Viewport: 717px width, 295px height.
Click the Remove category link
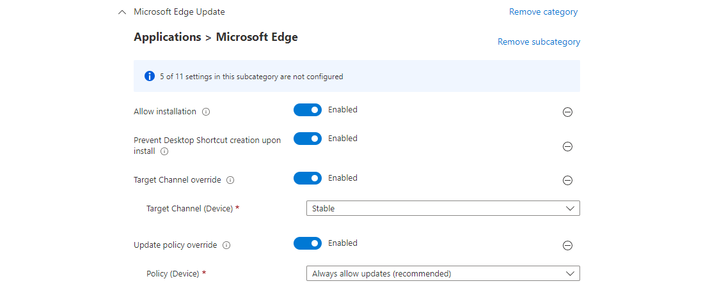543,11
